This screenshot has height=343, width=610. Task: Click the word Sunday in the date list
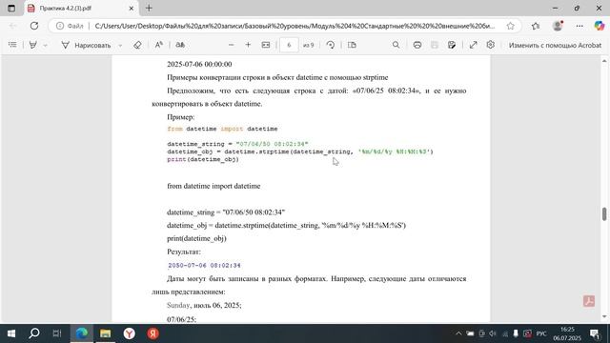click(x=178, y=305)
